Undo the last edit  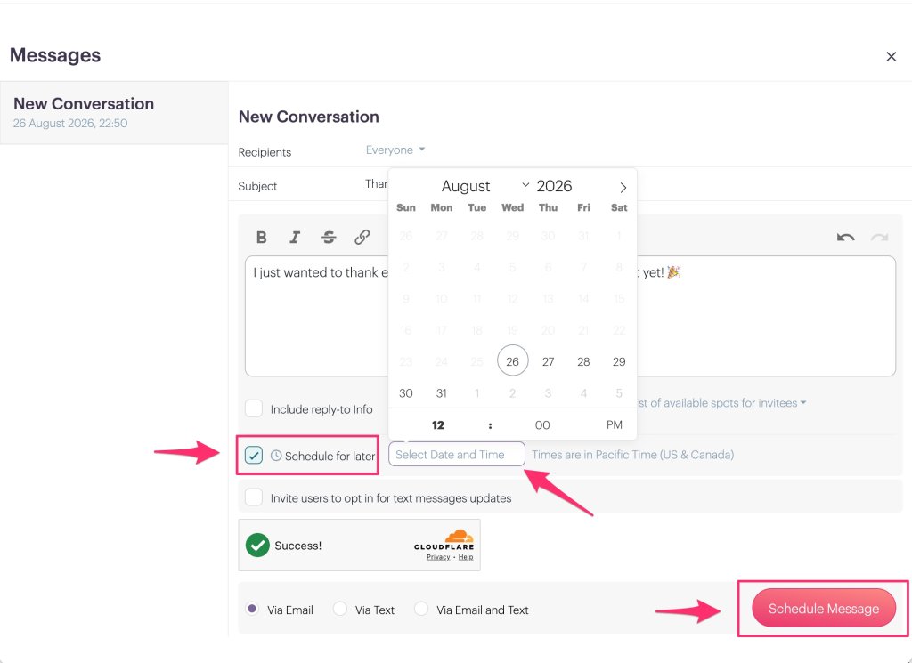click(x=846, y=237)
